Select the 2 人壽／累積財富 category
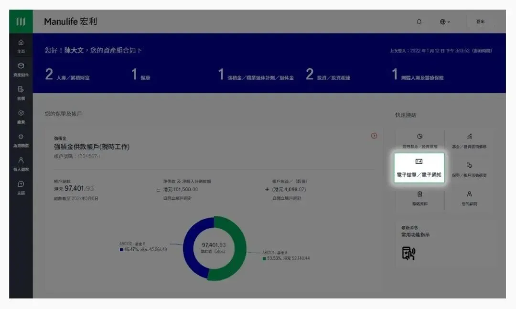Viewport: 516px width, 309px height. point(67,75)
